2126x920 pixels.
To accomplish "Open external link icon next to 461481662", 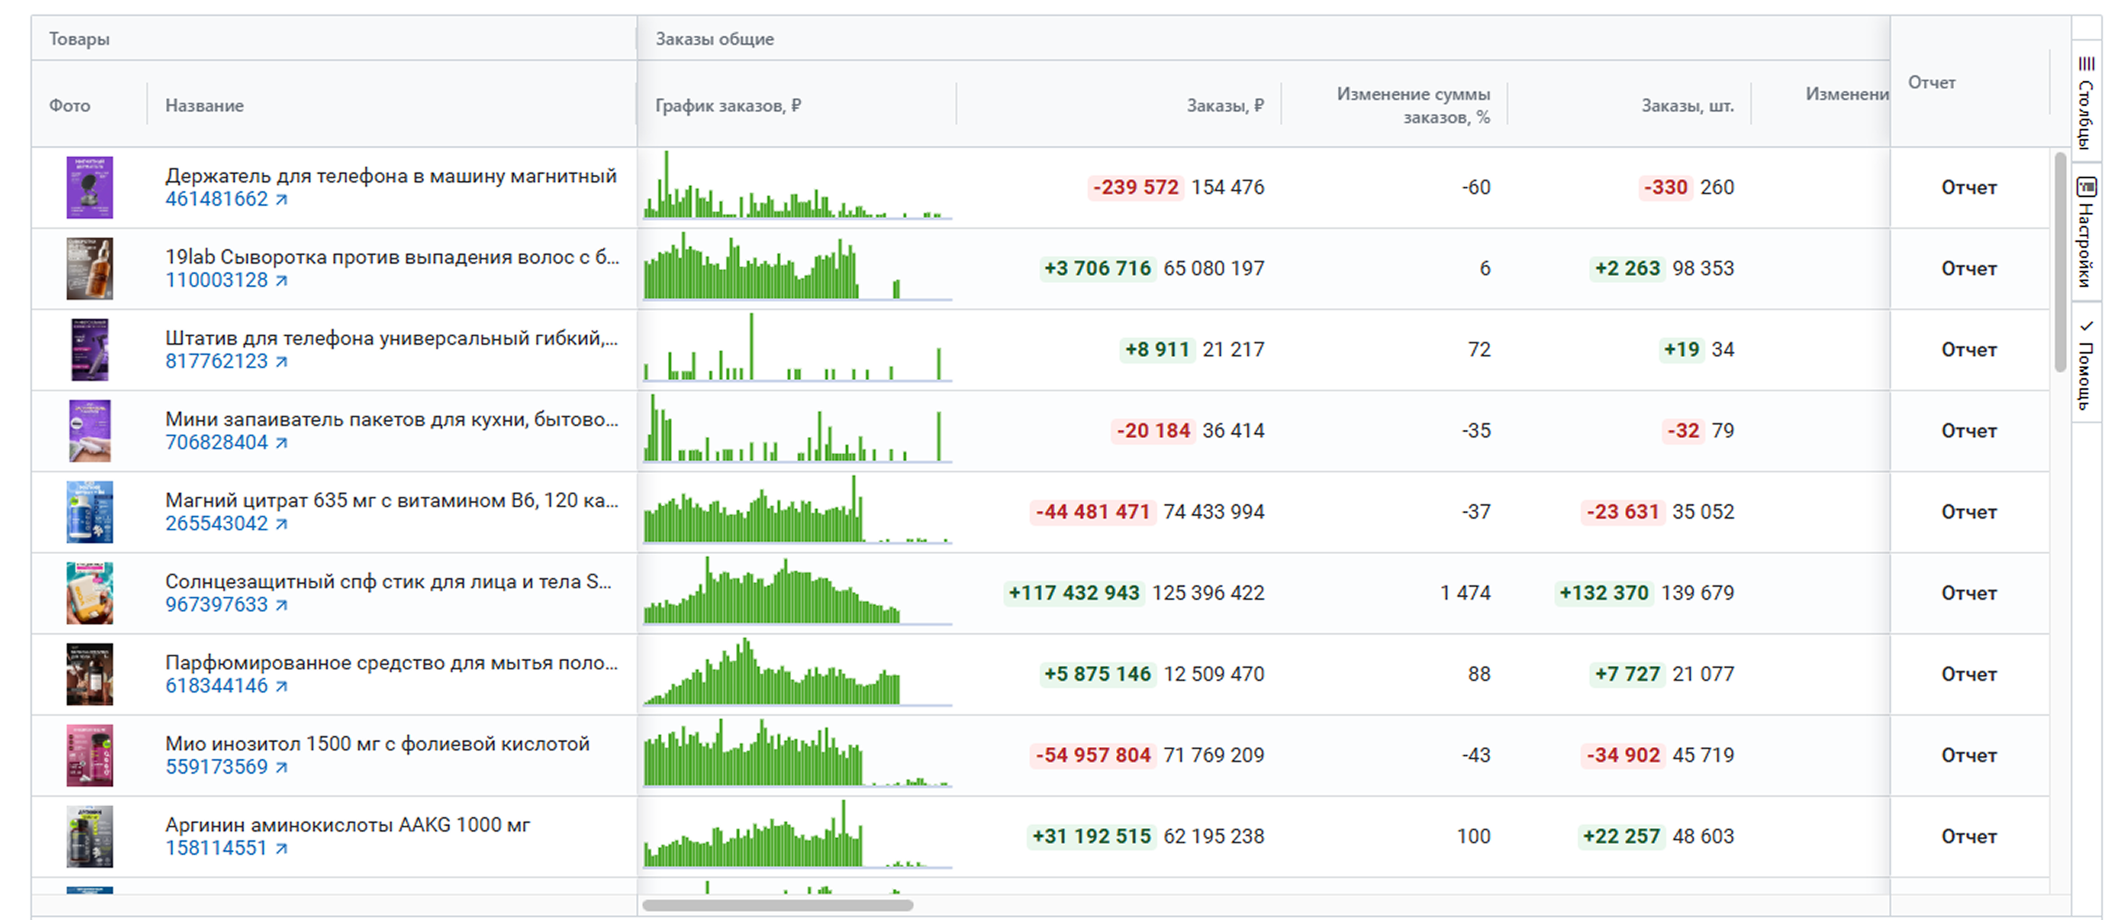I will click(x=281, y=198).
